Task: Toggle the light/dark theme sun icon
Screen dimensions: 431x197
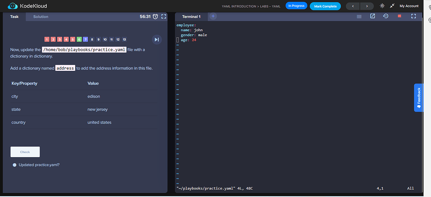Action: (382, 6)
